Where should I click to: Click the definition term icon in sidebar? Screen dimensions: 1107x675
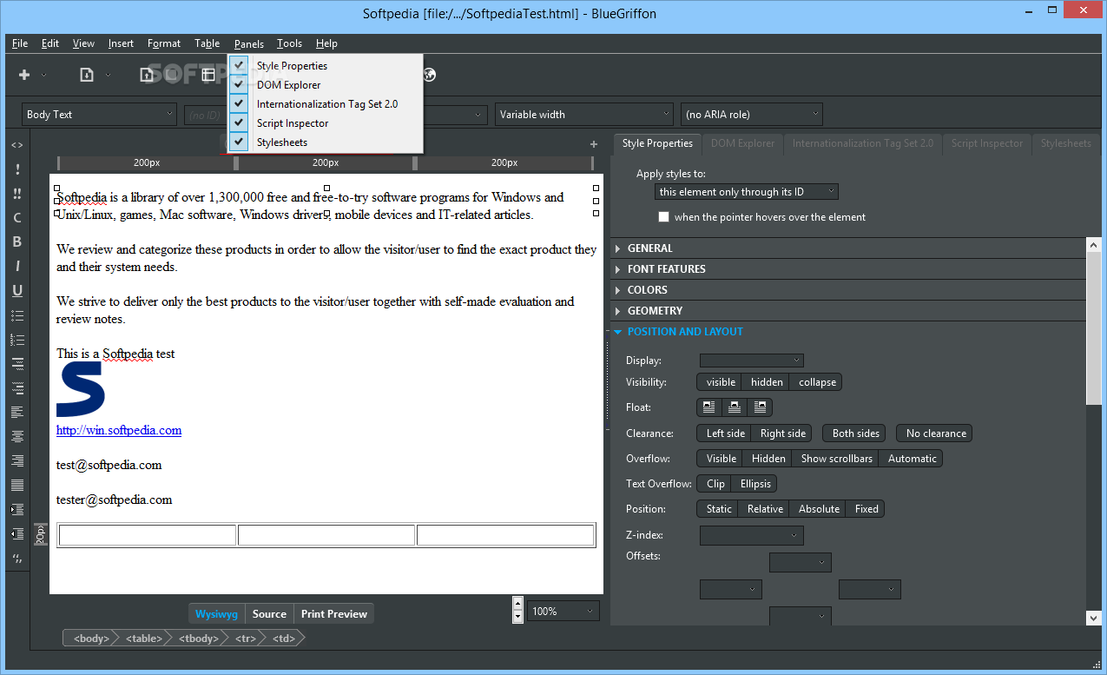[x=17, y=364]
